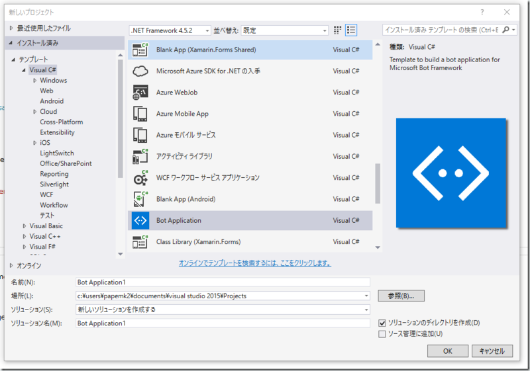Expand the iOS tree node

[34, 143]
